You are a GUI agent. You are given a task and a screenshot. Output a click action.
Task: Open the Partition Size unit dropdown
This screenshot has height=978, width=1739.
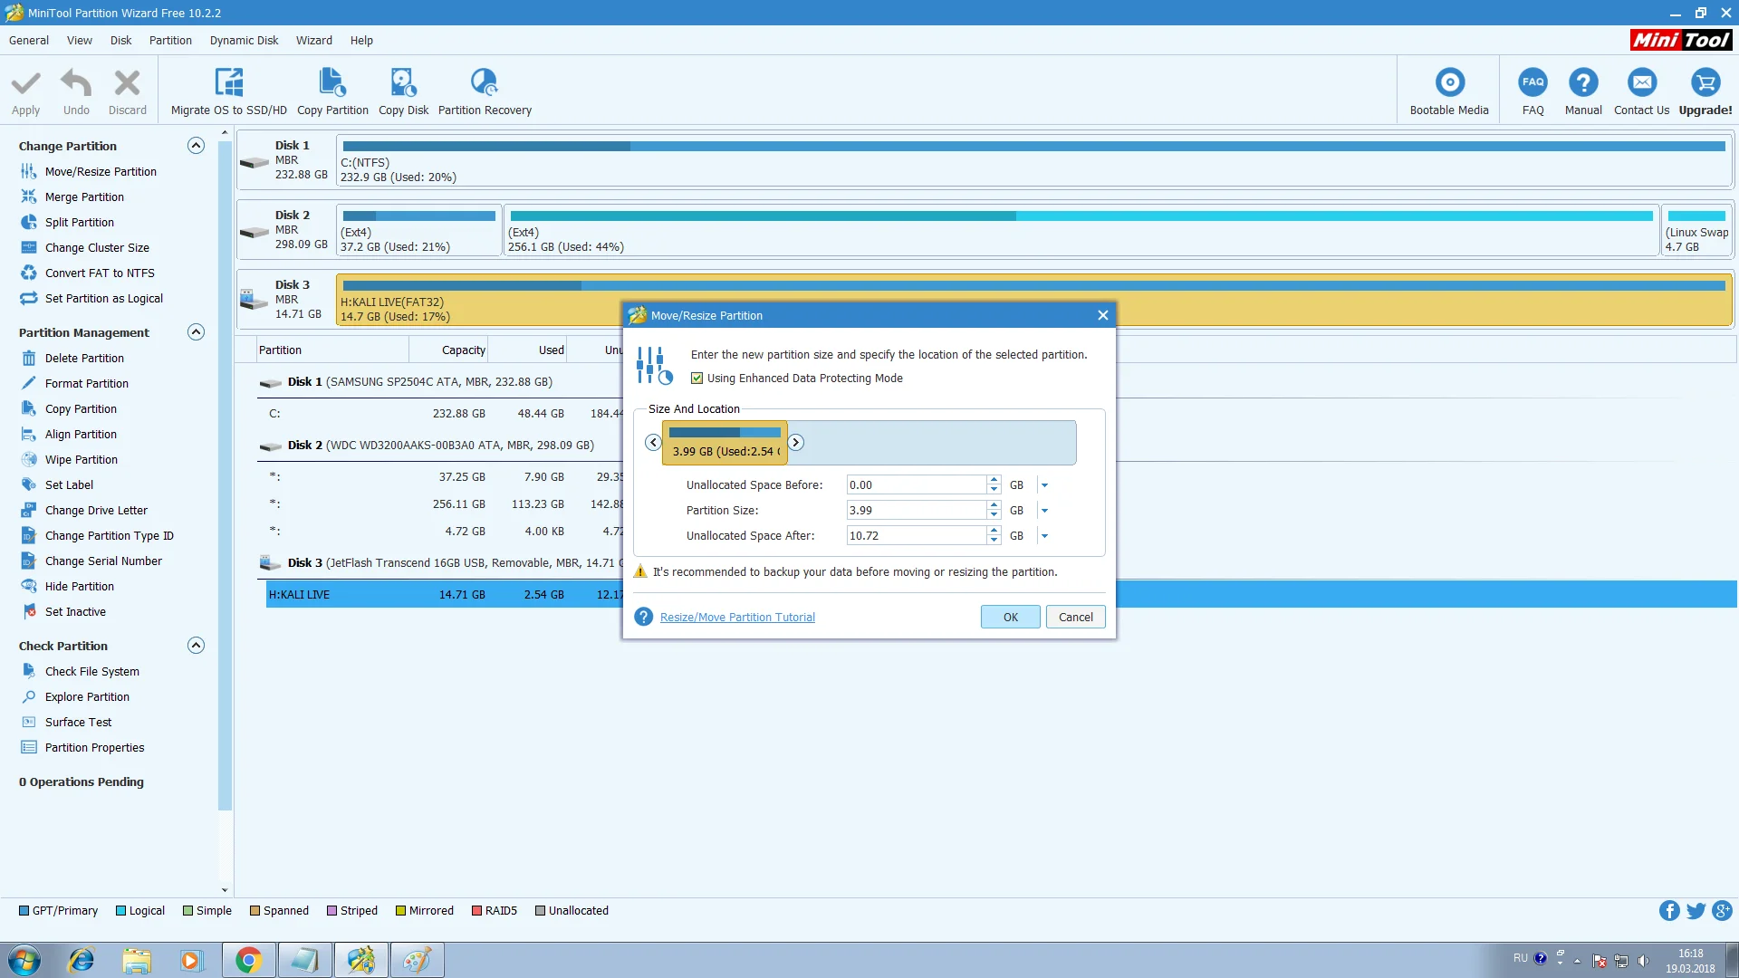tap(1044, 511)
